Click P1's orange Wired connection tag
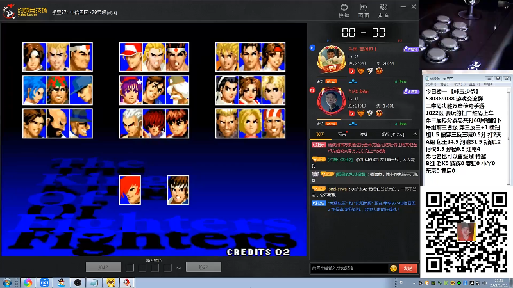This screenshot has height=288, width=513. tap(331, 81)
